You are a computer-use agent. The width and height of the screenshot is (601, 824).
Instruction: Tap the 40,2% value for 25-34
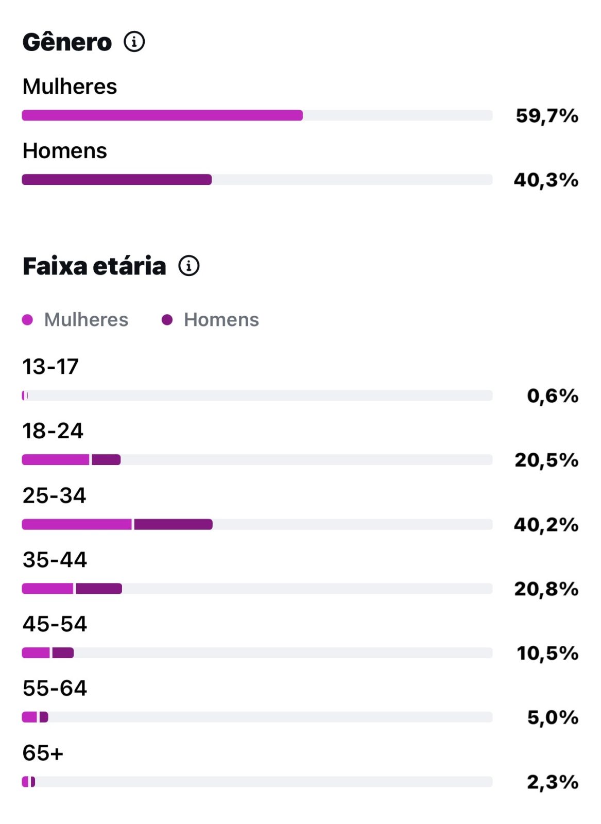546,525
